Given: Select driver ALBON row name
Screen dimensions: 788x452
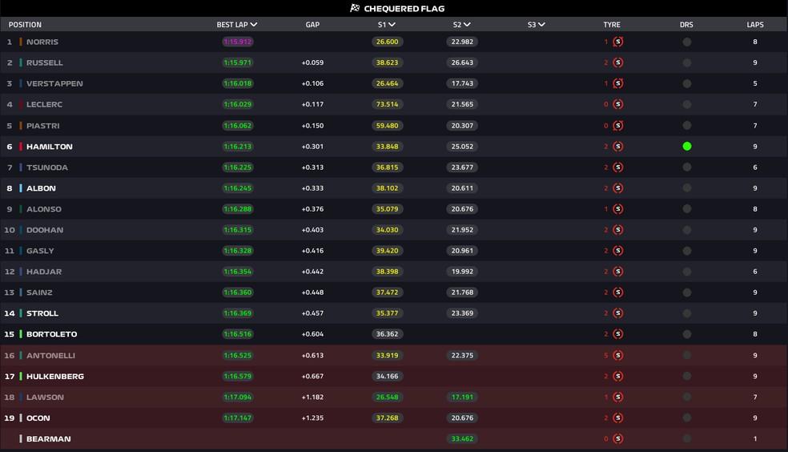Looking at the screenshot, I should pyautogui.click(x=41, y=188).
